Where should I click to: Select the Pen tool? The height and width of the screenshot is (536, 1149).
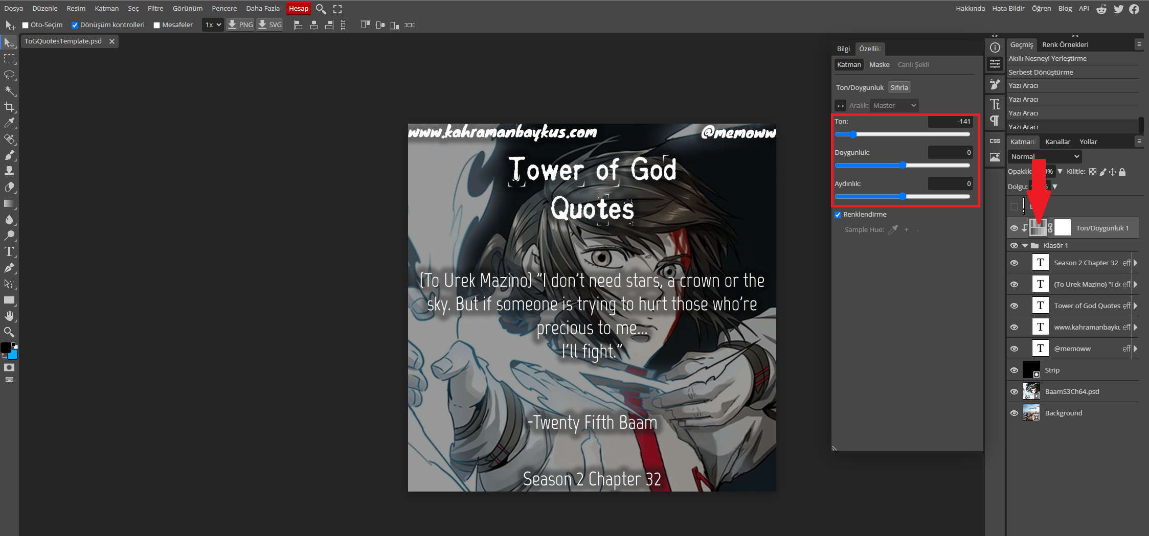pos(9,268)
